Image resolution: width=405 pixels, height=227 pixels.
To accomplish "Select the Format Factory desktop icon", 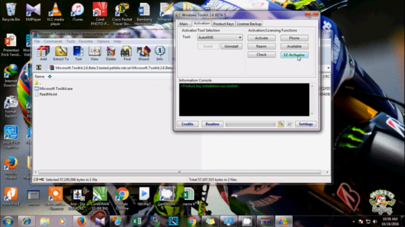I will click(x=11, y=107).
